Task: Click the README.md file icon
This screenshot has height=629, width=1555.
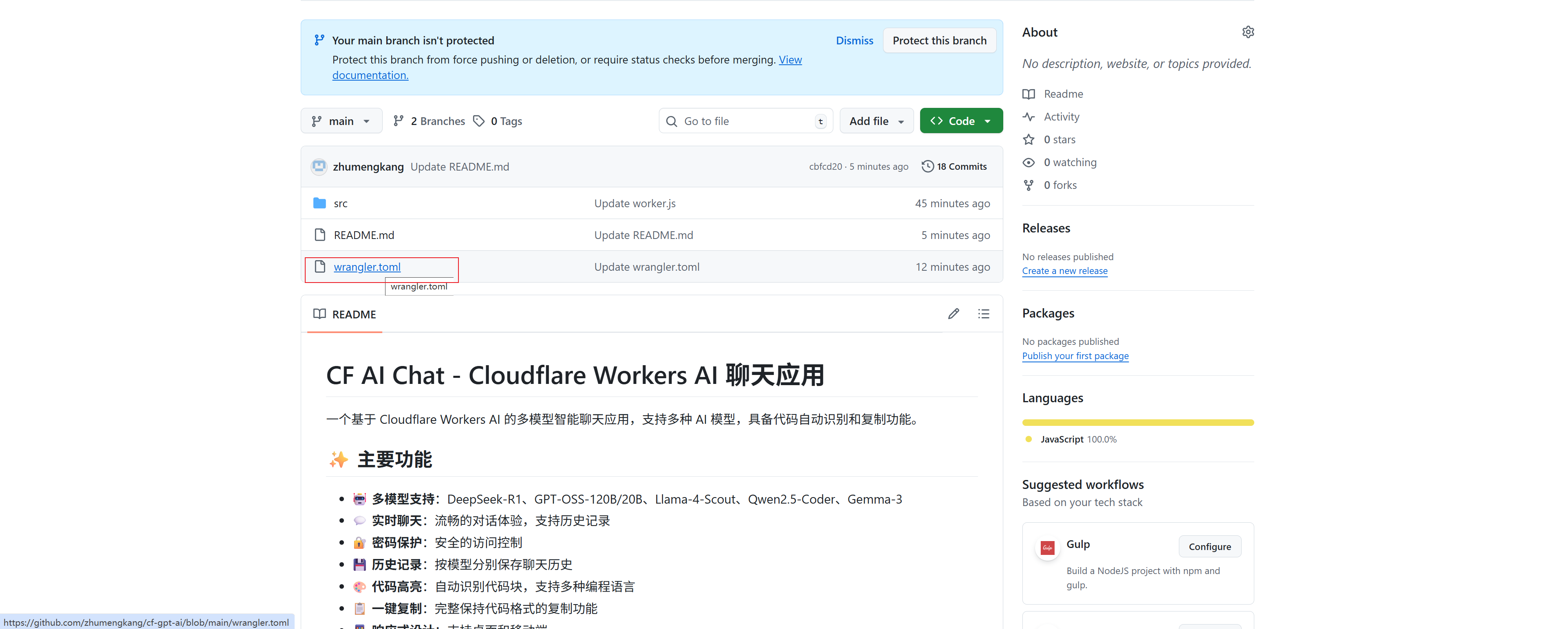Action: (319, 235)
